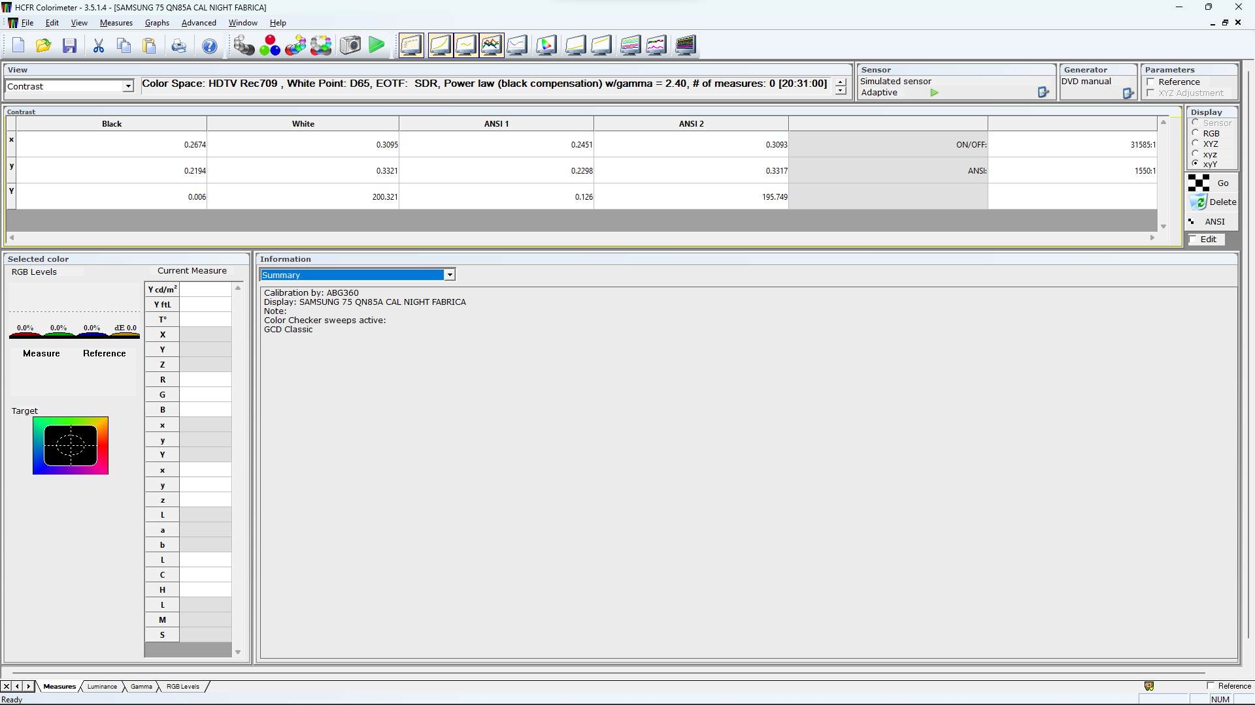The width and height of the screenshot is (1255, 705).
Task: Click the sensor configure icon
Action: click(x=1043, y=93)
